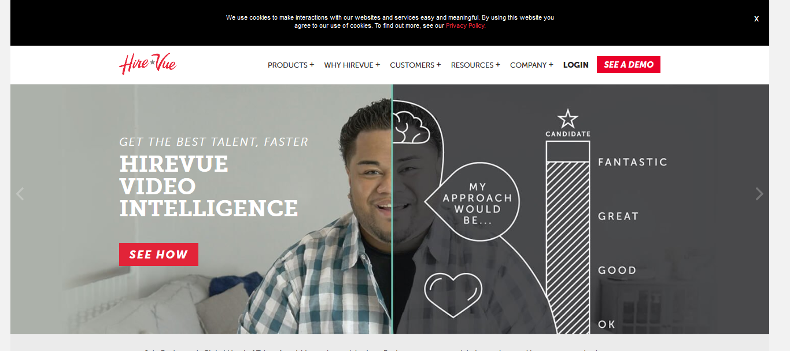
Task: Click the Login link
Action: pyautogui.click(x=576, y=65)
